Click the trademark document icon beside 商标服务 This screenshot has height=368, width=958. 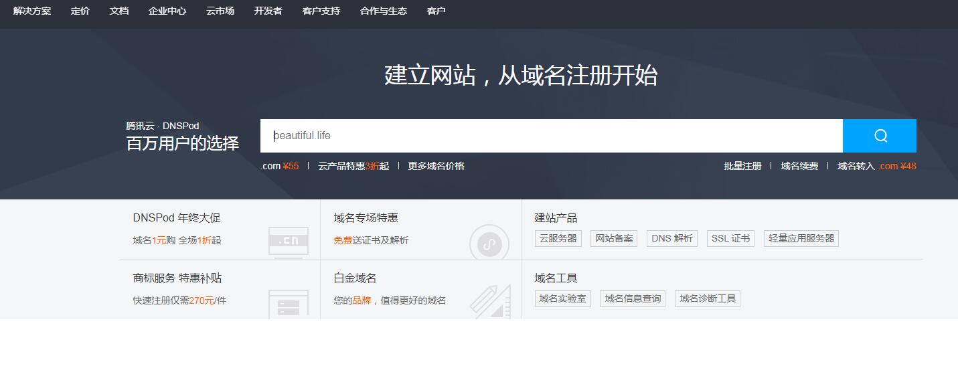289,304
